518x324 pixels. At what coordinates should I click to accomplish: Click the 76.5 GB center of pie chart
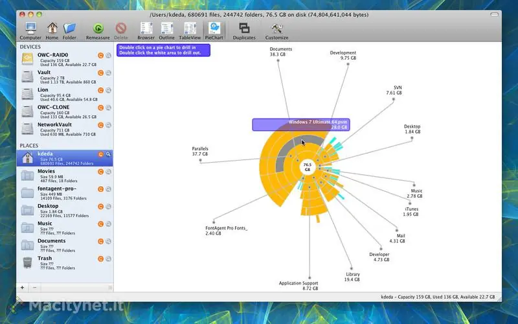[x=308, y=167]
